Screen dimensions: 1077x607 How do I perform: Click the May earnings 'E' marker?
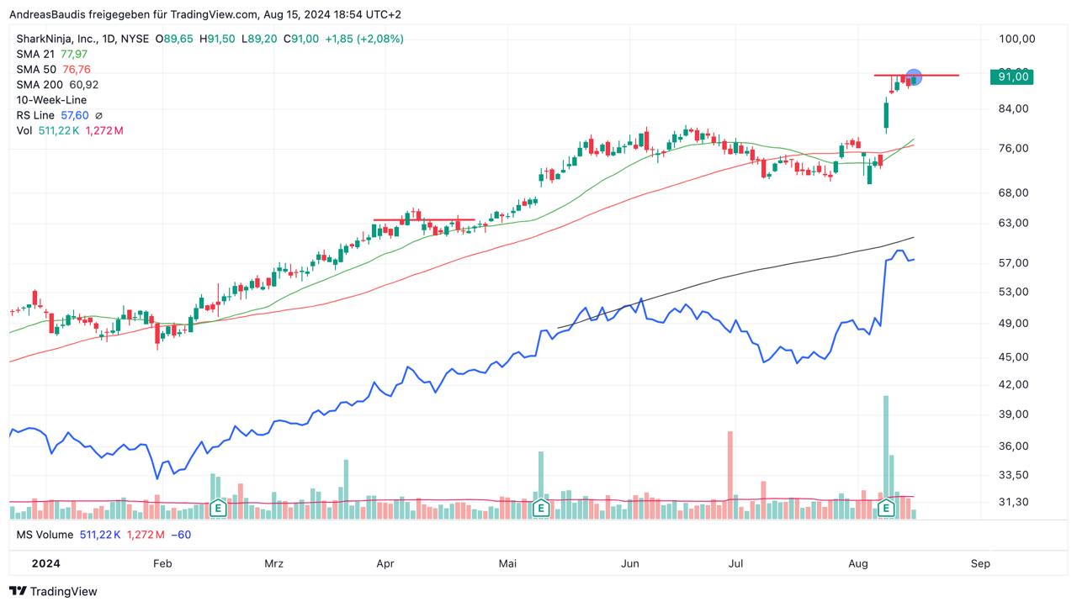541,508
